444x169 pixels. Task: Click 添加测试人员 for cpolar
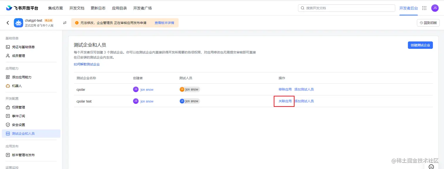coord(304,89)
